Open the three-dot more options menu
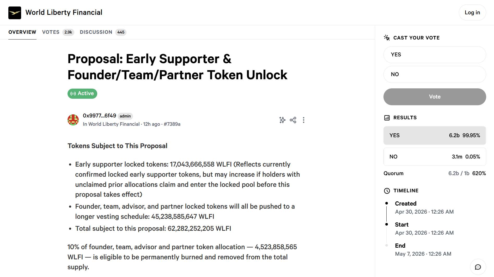The width and height of the screenshot is (494, 277). tap(303, 120)
